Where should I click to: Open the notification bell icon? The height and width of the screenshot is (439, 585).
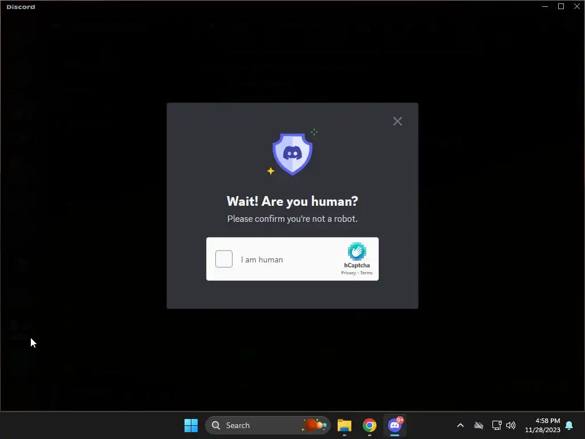click(570, 425)
